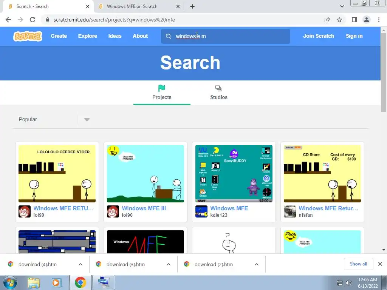The width and height of the screenshot is (387, 290).
Task: Open the Ideas menu item
Action: tap(115, 36)
